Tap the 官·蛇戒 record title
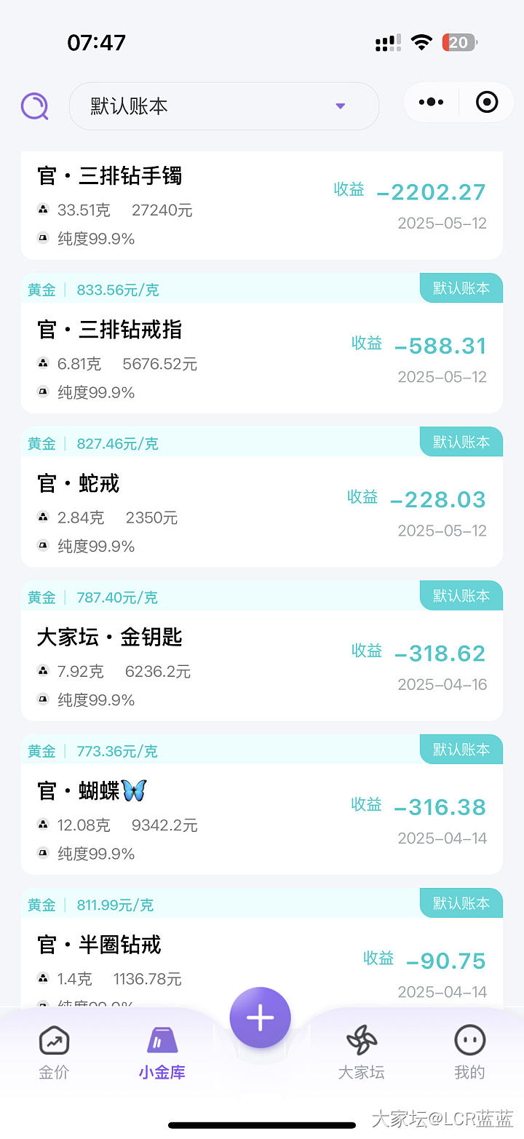 pos(79,484)
